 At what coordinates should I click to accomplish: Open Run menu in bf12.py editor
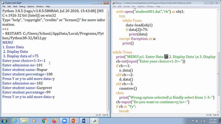click(134, 7)
